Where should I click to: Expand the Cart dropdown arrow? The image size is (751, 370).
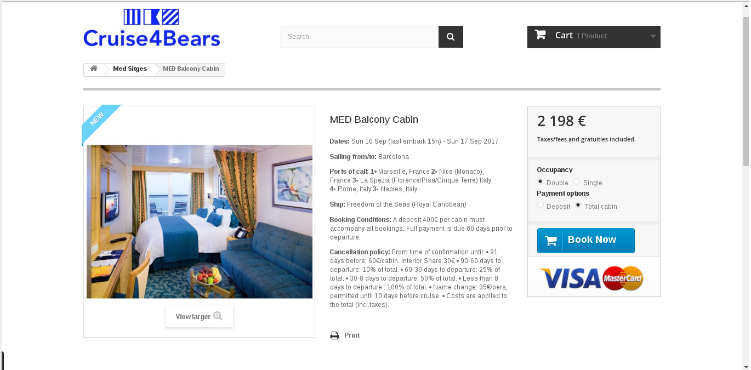[653, 37]
